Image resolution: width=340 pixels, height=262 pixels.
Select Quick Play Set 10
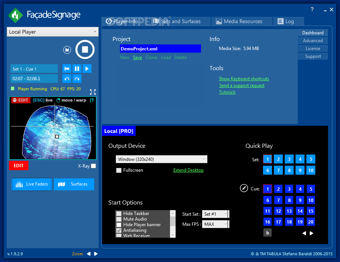pyautogui.click(x=311, y=170)
